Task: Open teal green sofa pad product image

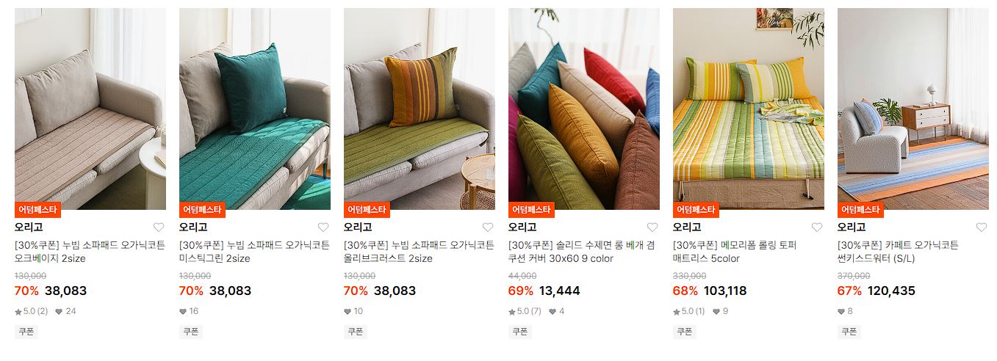Action: 255,109
